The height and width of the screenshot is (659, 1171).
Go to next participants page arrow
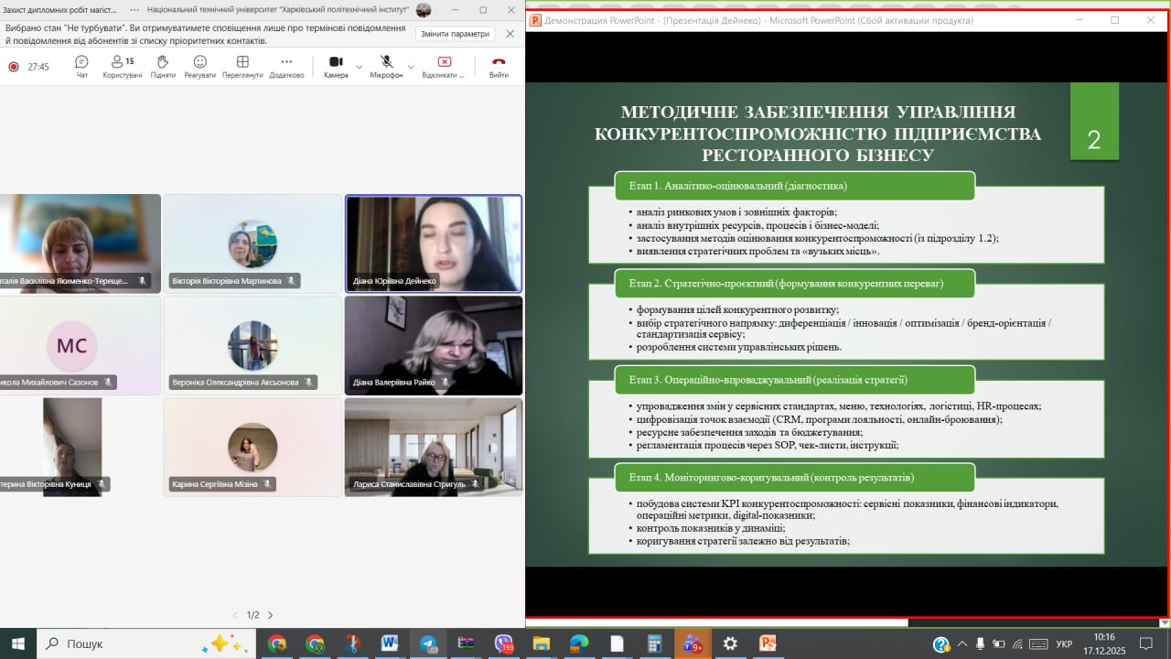click(270, 615)
